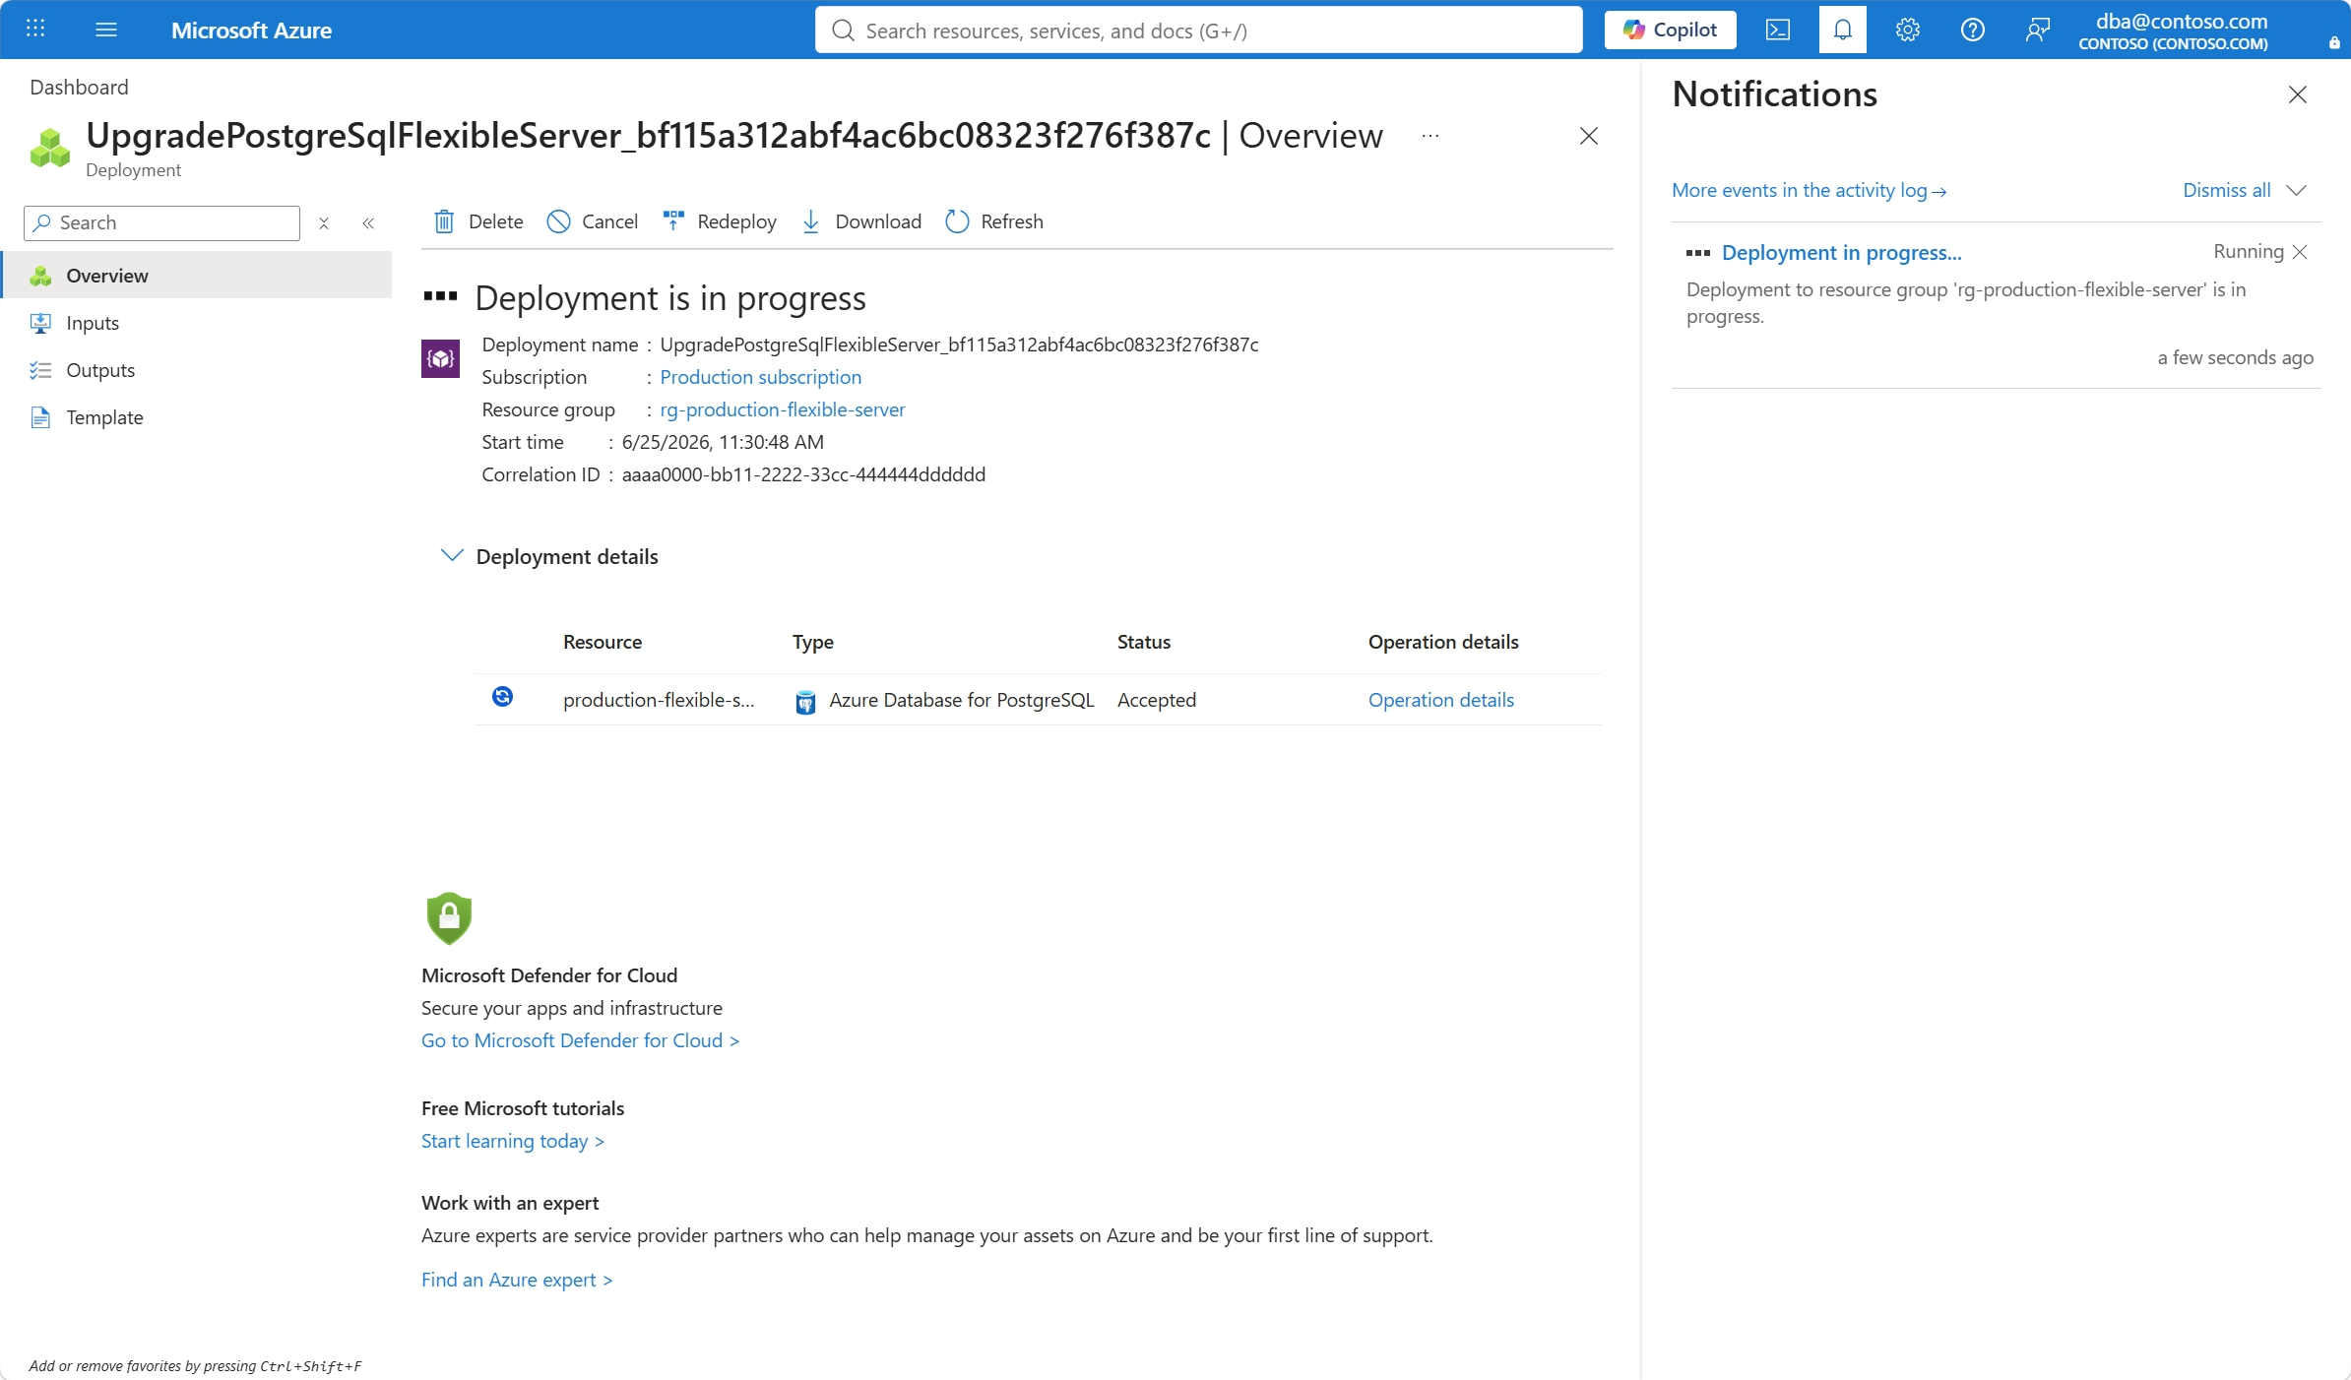
Task: Focus the left menu Search field
Action: coord(161,223)
